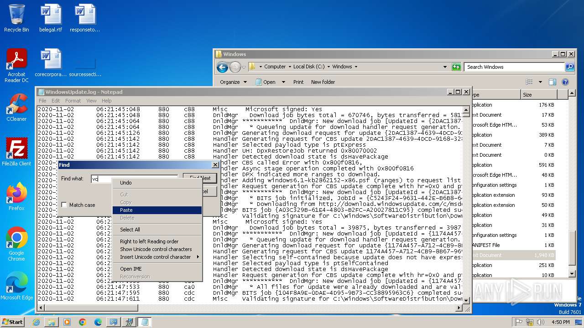This screenshot has width=584, height=328.
Task: Open the address bar history dropdown
Action: 445,67
